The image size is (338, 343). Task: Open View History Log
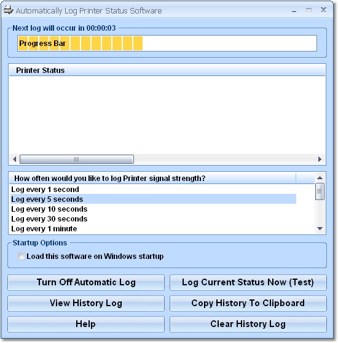[86, 303]
